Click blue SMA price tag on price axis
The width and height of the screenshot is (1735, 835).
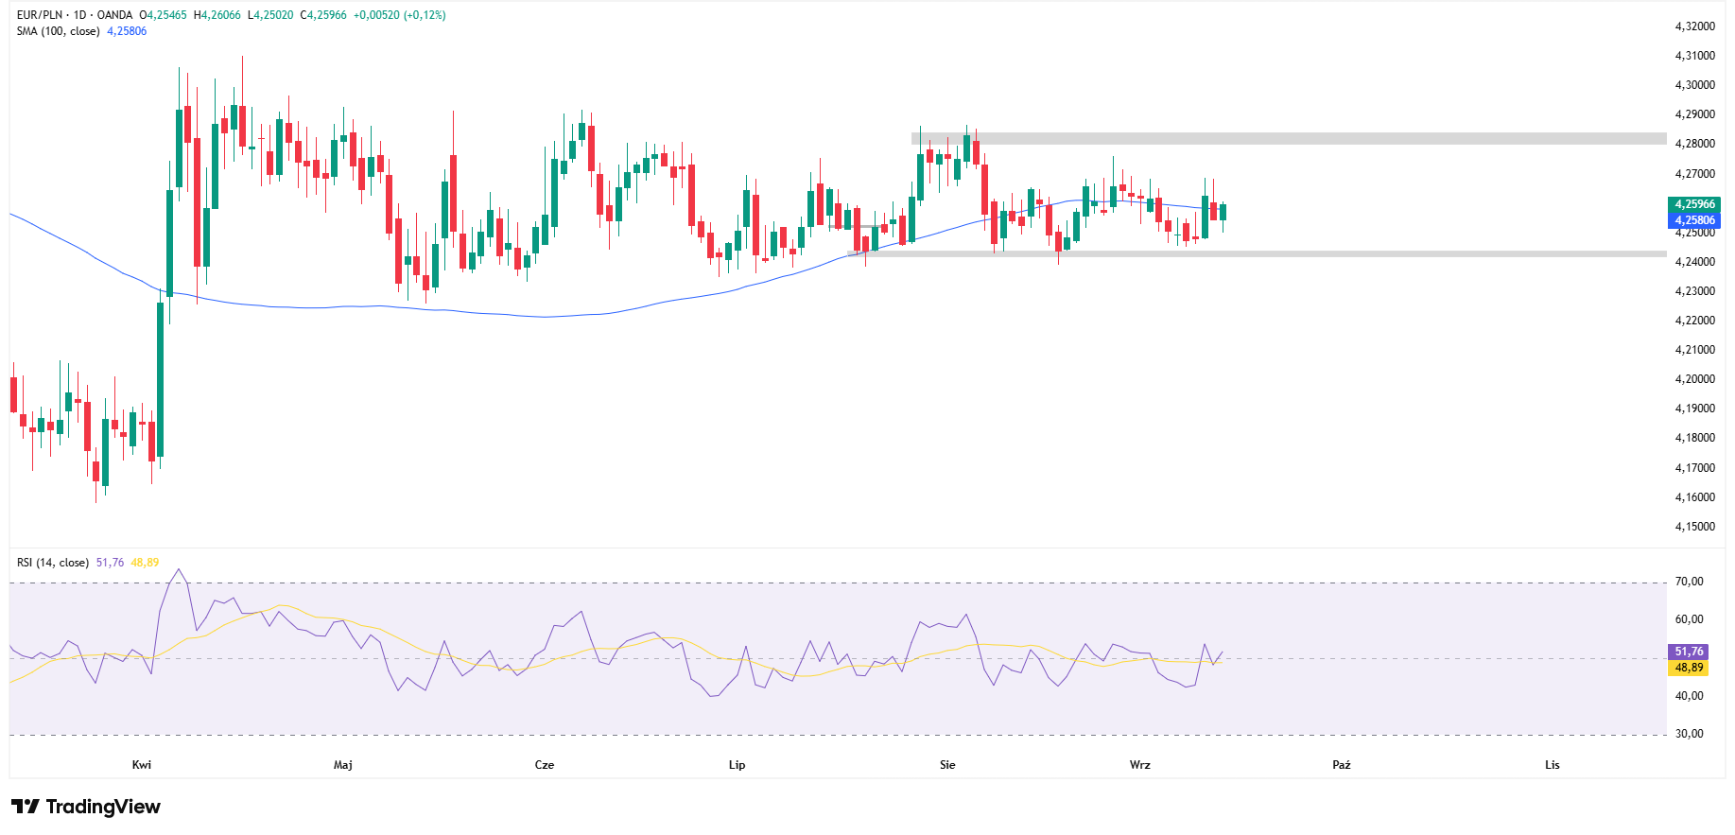1693,220
